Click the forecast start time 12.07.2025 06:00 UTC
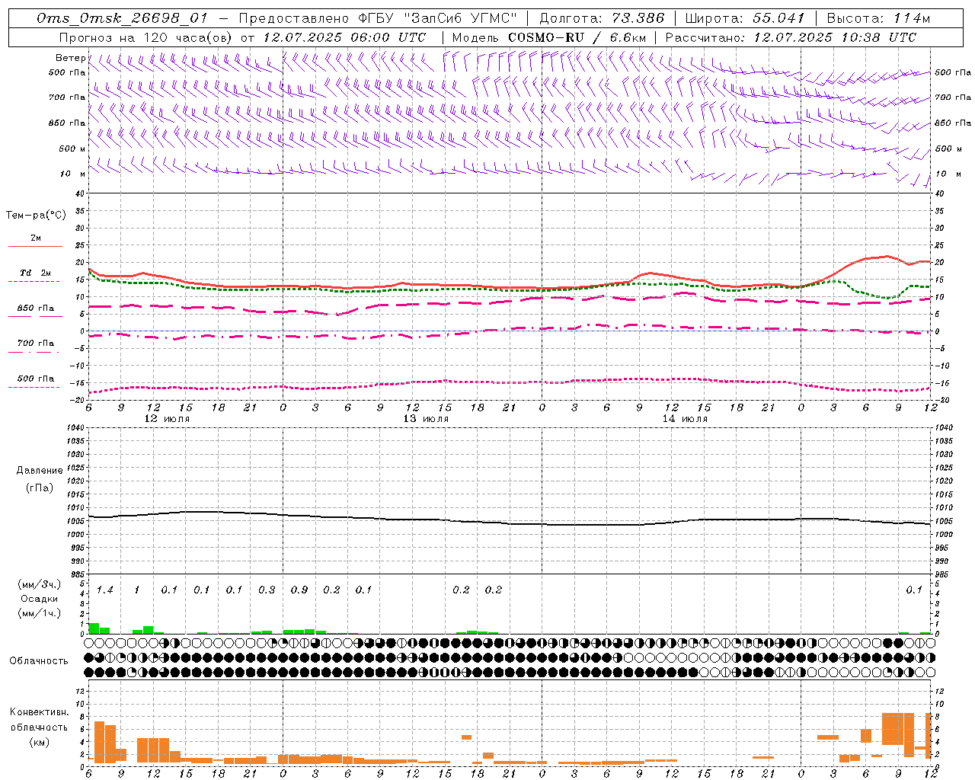975x780 pixels. pyautogui.click(x=344, y=37)
